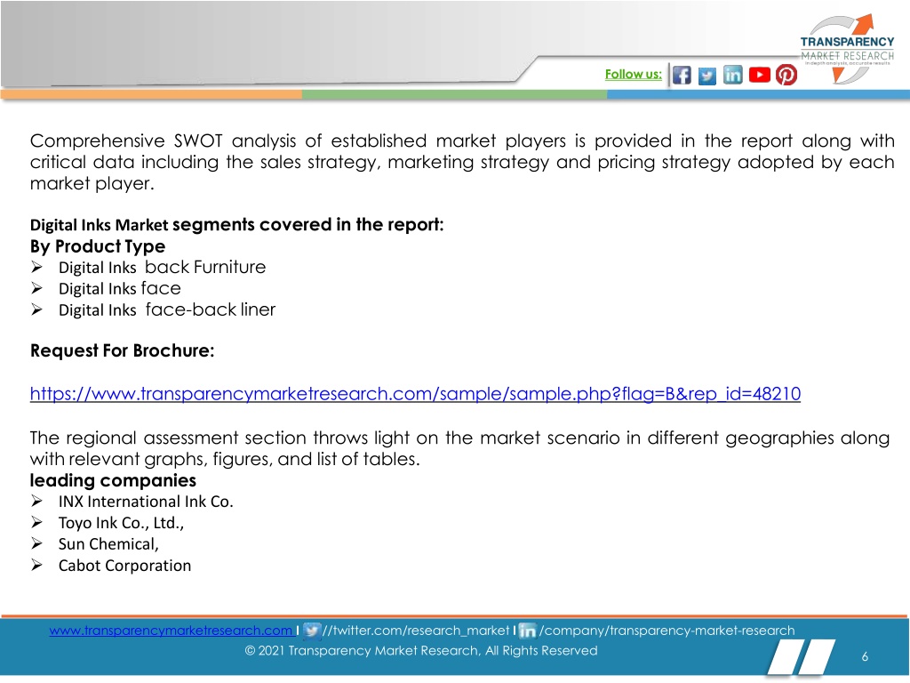The width and height of the screenshot is (910, 683).
Task: Click the Comprehensive SWOT analysis paragraph
Action: (462, 162)
